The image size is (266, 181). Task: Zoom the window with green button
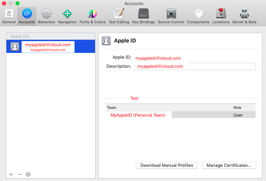pyautogui.click(x=18, y=3)
